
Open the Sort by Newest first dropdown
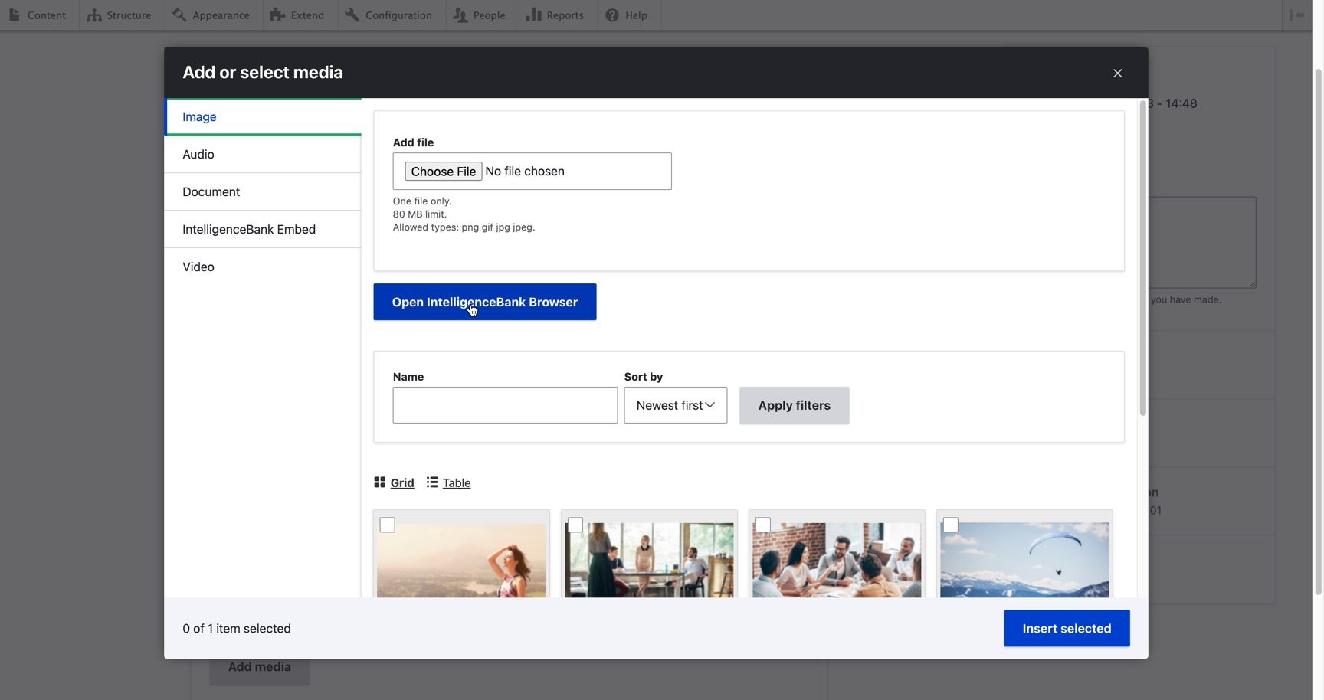click(675, 405)
